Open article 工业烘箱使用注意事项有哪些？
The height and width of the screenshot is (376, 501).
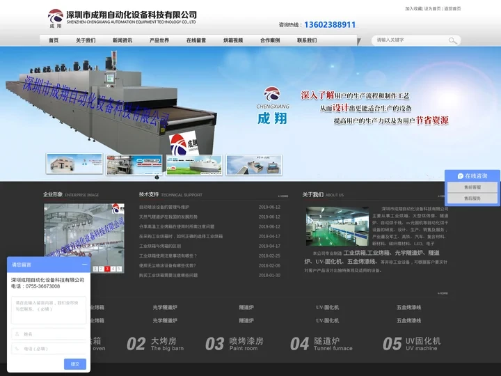pos(168,256)
